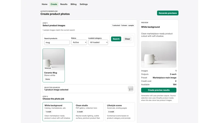Select the Create tab
This screenshot has width=219, height=123.
[x=54, y=4]
